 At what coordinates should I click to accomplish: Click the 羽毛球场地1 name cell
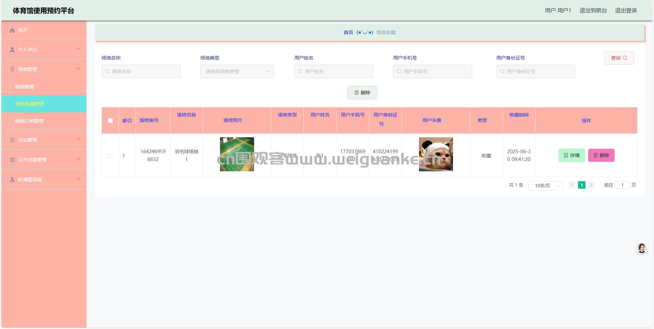(x=187, y=155)
